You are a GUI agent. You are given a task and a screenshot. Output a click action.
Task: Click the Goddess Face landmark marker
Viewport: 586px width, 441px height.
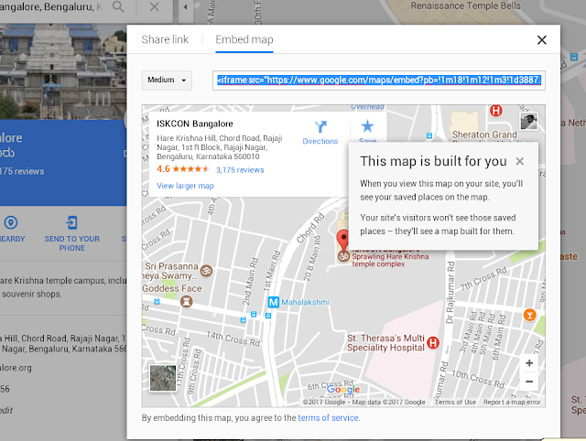pyautogui.click(x=186, y=301)
